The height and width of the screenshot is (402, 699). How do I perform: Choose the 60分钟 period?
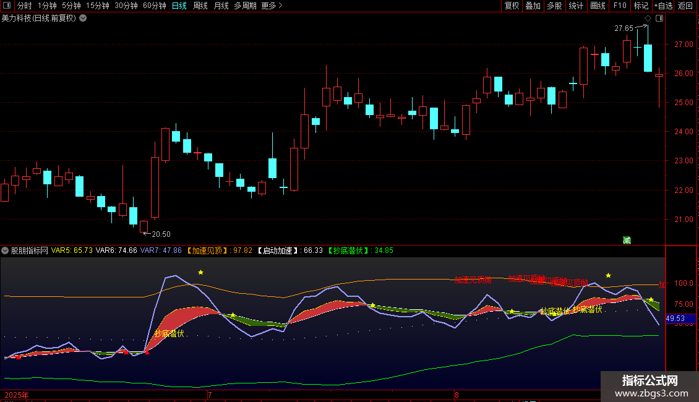154,6
